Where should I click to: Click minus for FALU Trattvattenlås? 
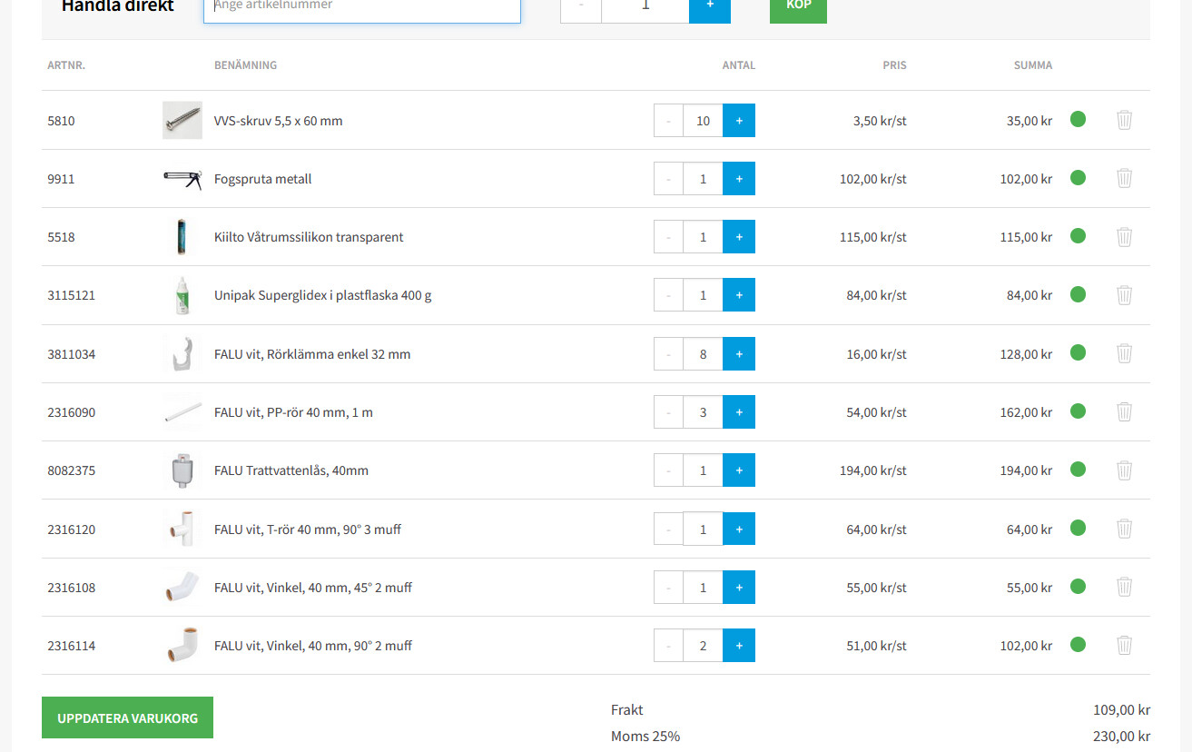click(x=668, y=470)
